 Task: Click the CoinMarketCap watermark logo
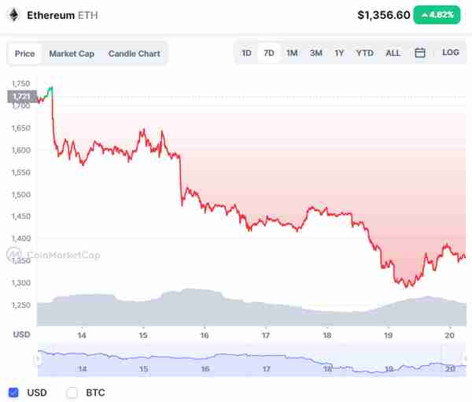pyautogui.click(x=53, y=255)
